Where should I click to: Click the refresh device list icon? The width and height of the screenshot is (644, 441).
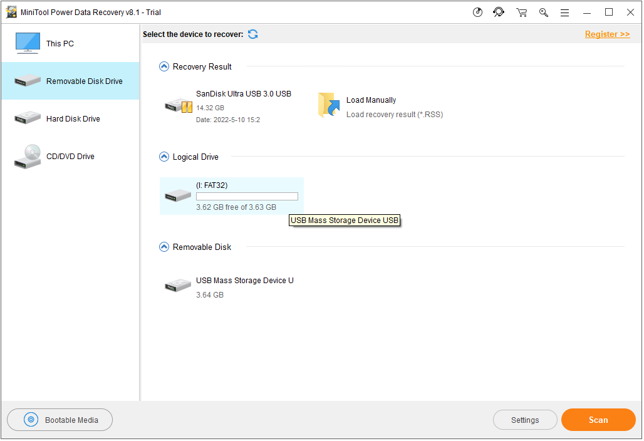253,34
